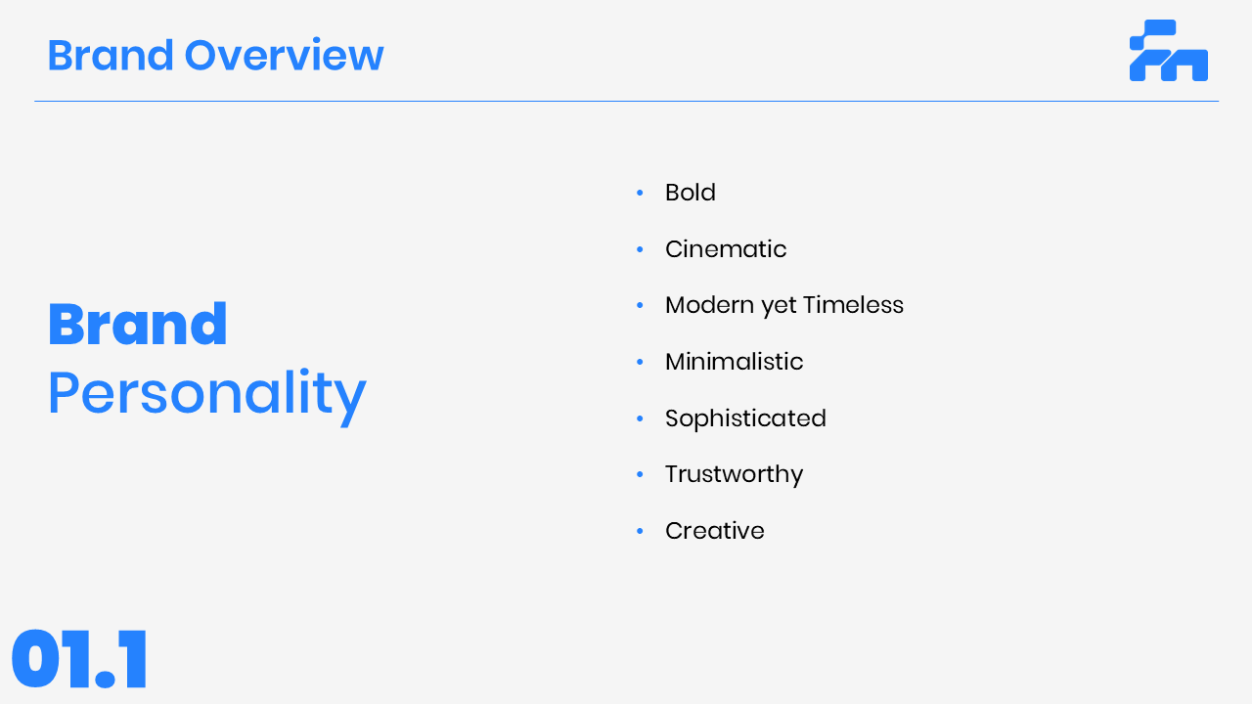Image resolution: width=1252 pixels, height=704 pixels.
Task: Select the bullet dot beside "Sophisticated"
Action: [640, 418]
